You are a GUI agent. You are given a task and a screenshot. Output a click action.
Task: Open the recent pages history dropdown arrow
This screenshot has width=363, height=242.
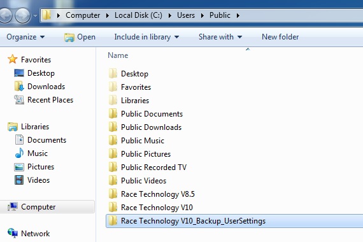click(x=35, y=16)
